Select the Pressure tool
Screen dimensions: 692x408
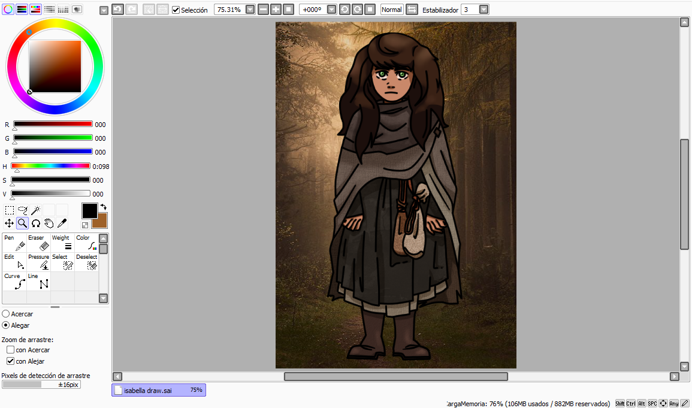[x=38, y=261]
